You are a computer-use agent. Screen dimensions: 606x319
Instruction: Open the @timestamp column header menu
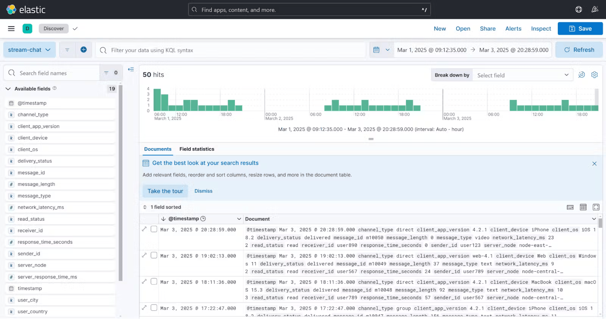point(239,219)
